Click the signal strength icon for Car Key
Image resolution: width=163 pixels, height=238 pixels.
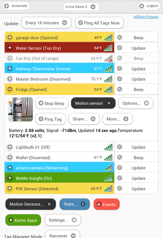point(109,58)
